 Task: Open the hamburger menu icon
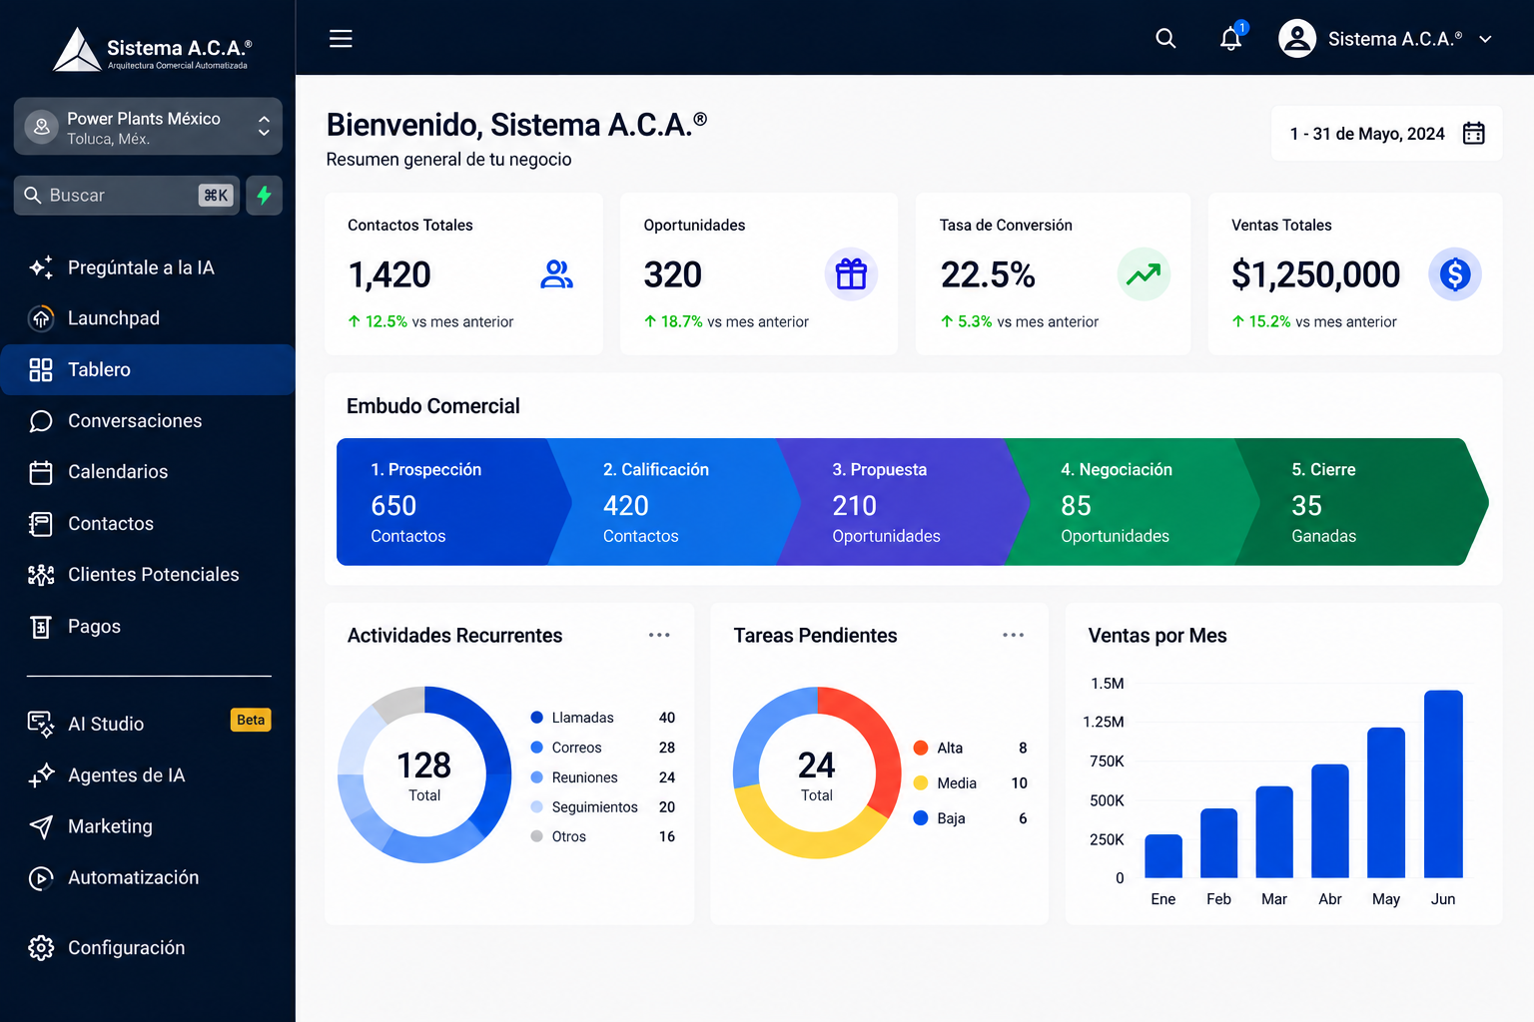(341, 39)
